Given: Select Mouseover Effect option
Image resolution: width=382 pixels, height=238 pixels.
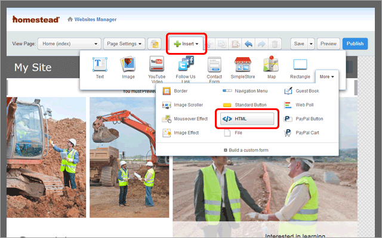Looking at the screenshot, I should pos(184,119).
